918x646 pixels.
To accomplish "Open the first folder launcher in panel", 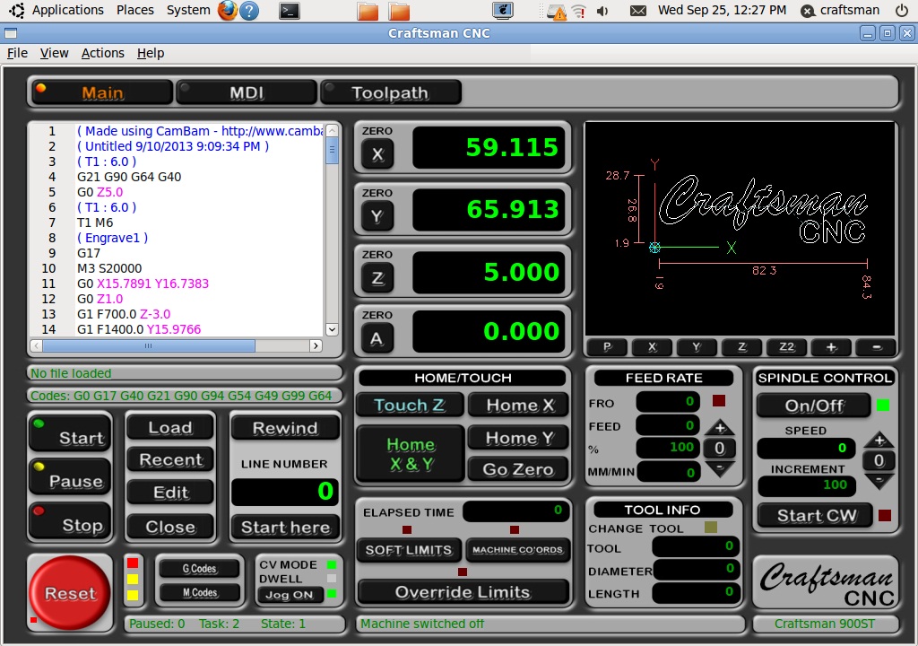I will click(x=368, y=11).
